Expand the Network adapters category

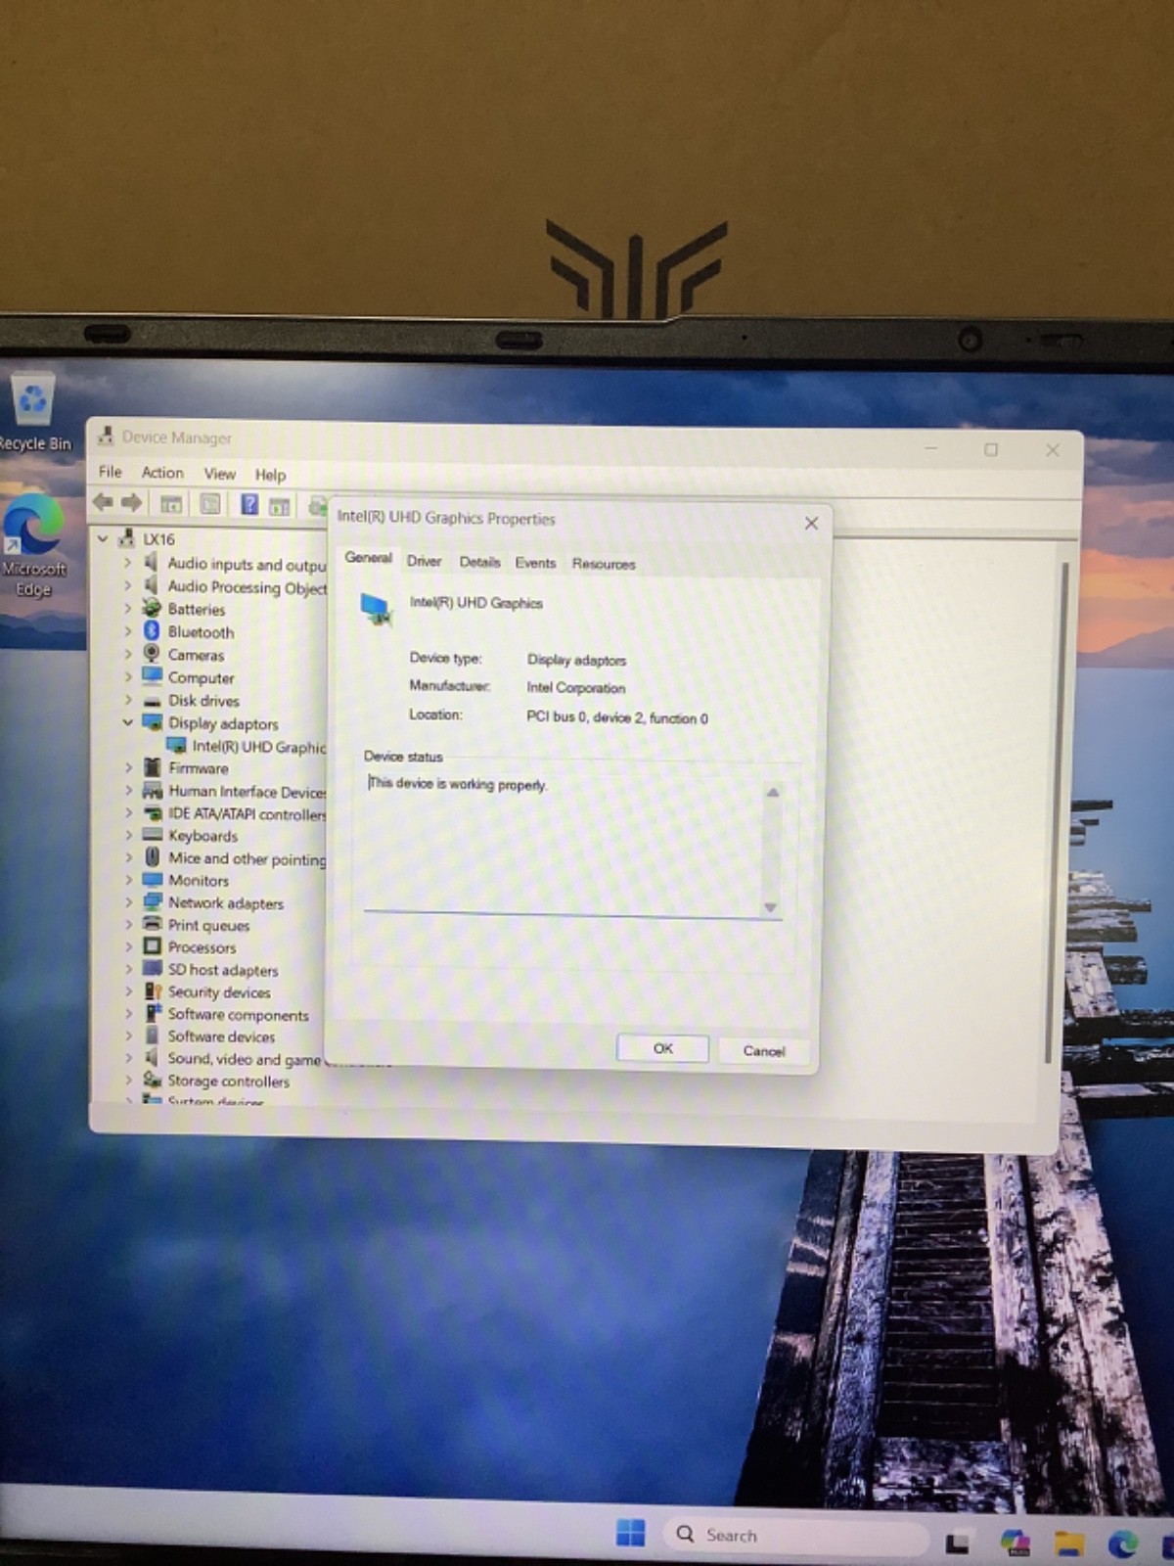pyautogui.click(x=127, y=902)
